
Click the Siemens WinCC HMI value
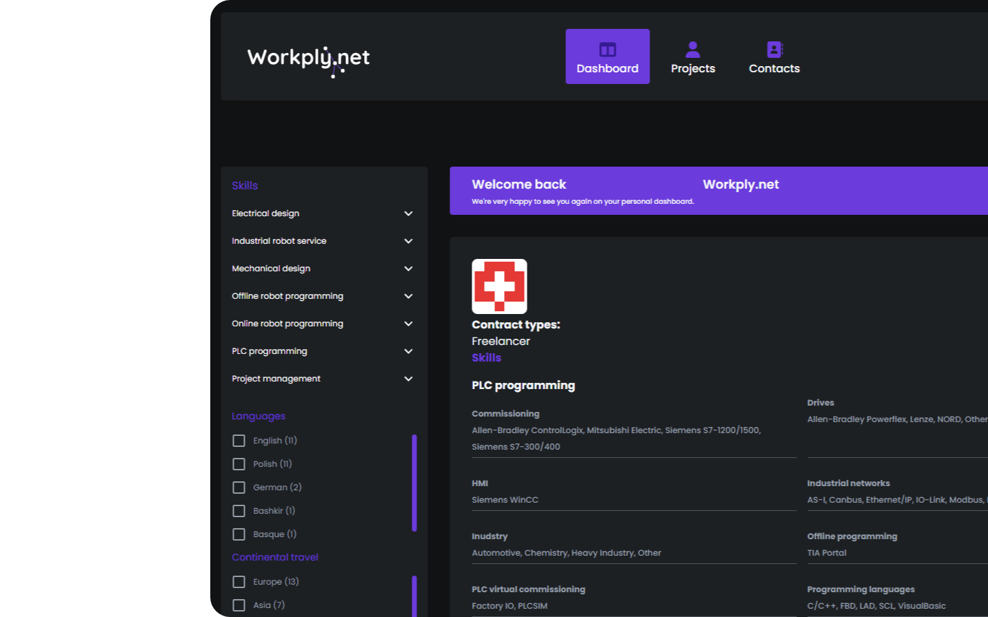coord(505,500)
